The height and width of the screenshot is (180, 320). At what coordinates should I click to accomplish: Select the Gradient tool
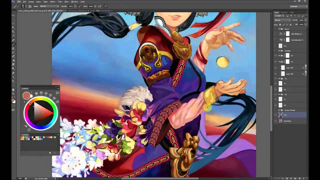[x=13, y=60]
